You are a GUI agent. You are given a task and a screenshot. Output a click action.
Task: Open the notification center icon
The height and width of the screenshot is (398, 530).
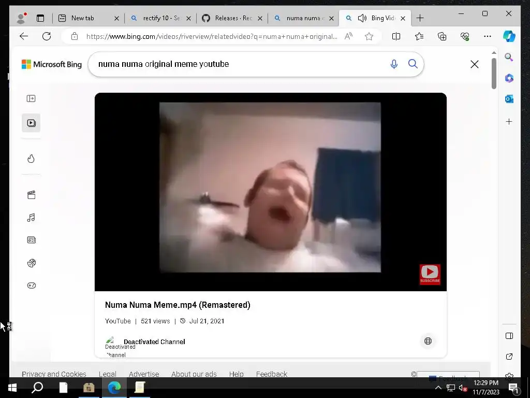pos(513,388)
